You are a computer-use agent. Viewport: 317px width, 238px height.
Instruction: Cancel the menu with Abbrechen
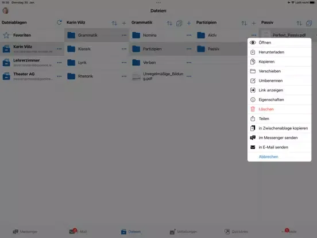click(x=280, y=157)
